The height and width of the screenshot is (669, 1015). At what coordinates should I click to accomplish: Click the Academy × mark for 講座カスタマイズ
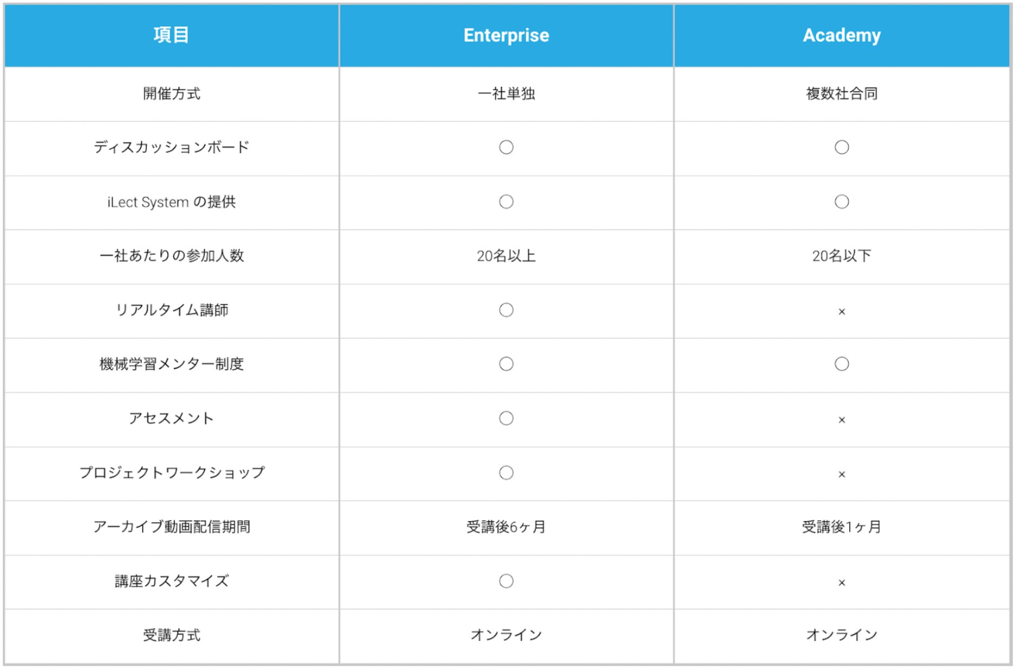pyautogui.click(x=841, y=582)
